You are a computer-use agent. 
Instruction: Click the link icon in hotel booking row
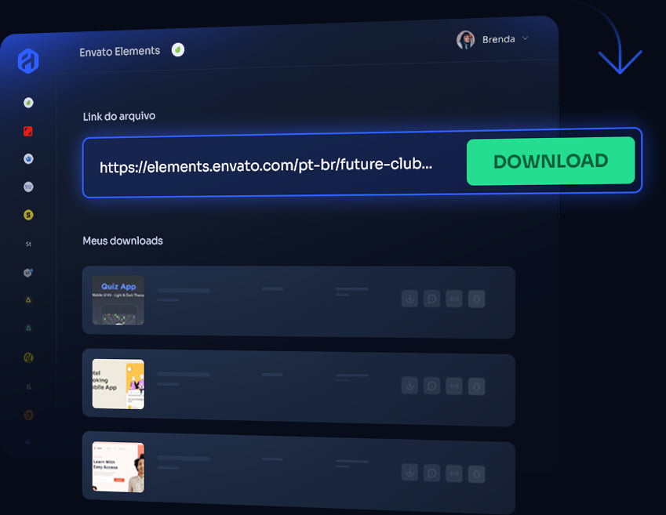[453, 386]
